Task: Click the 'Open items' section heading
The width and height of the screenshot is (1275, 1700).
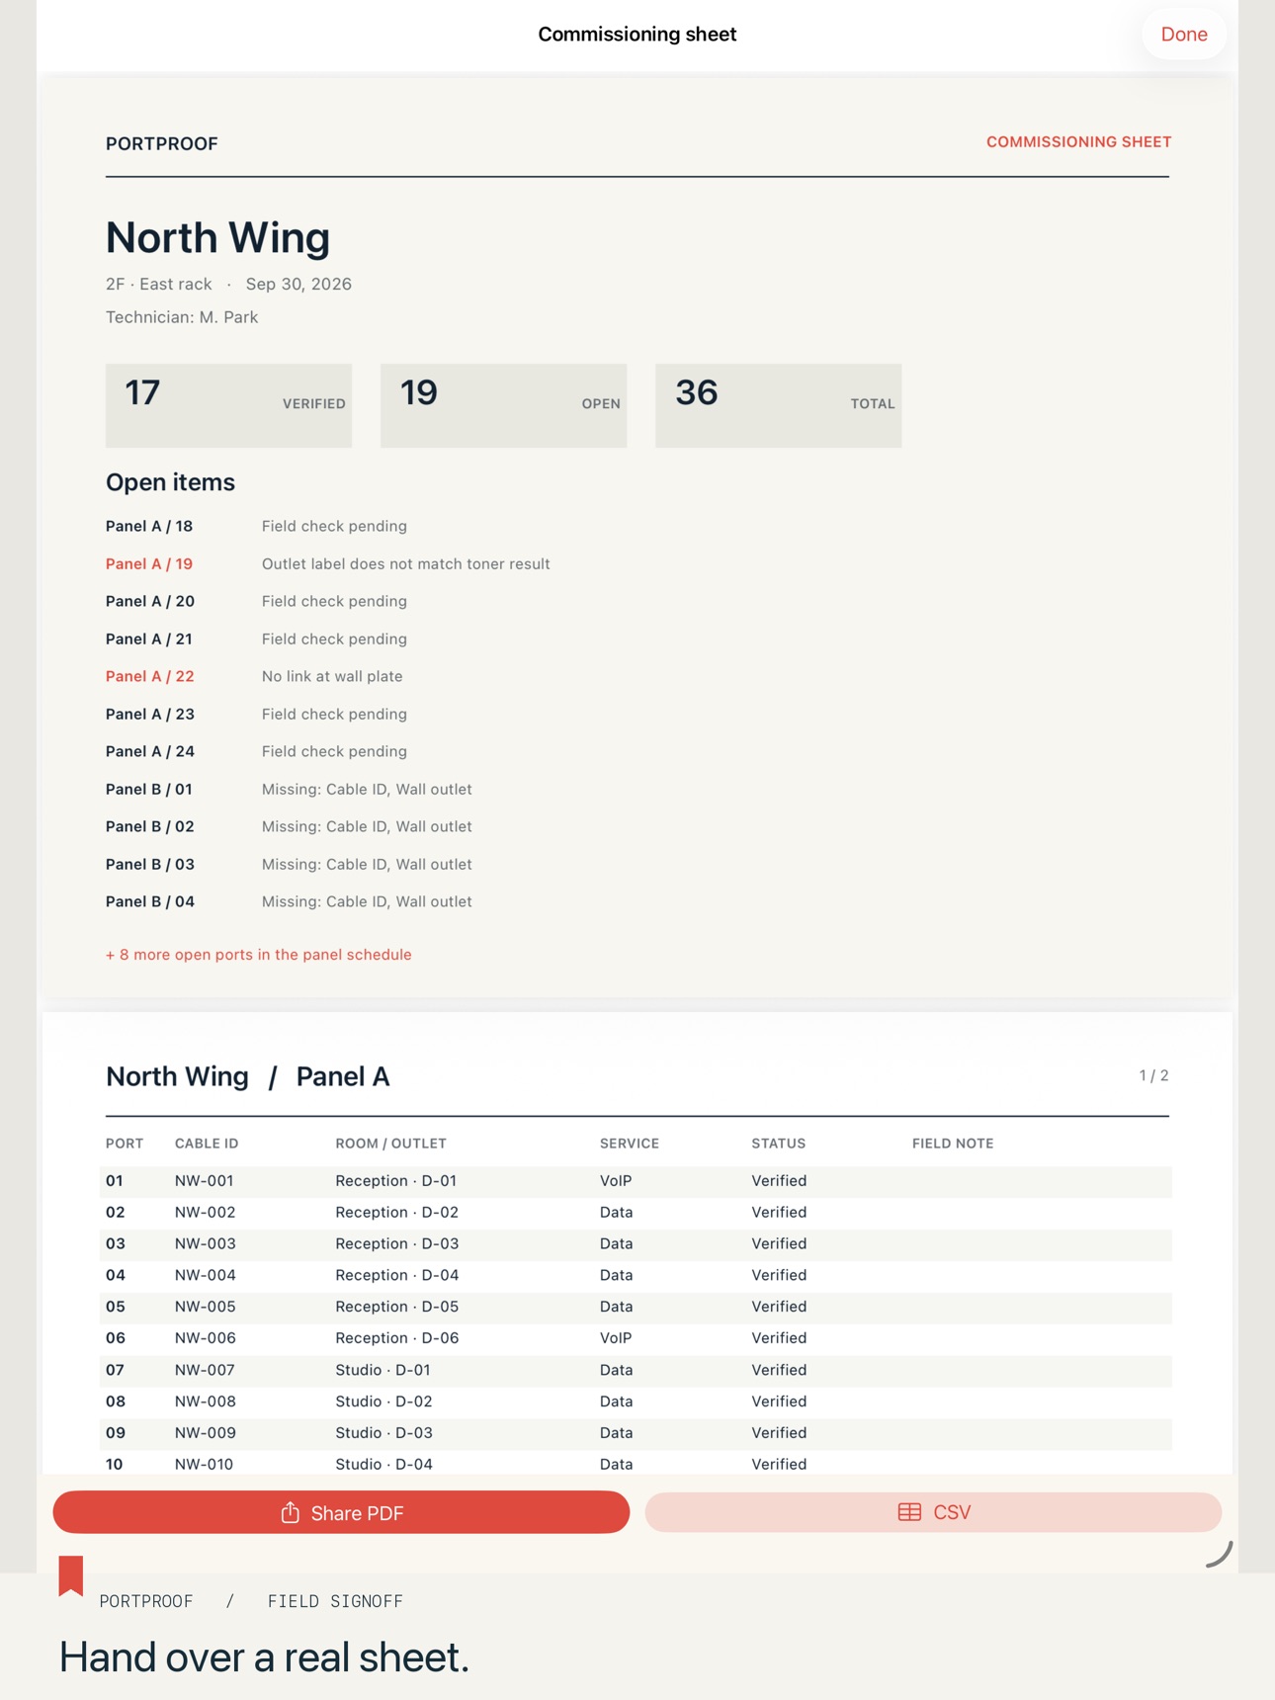Action: pos(170,482)
